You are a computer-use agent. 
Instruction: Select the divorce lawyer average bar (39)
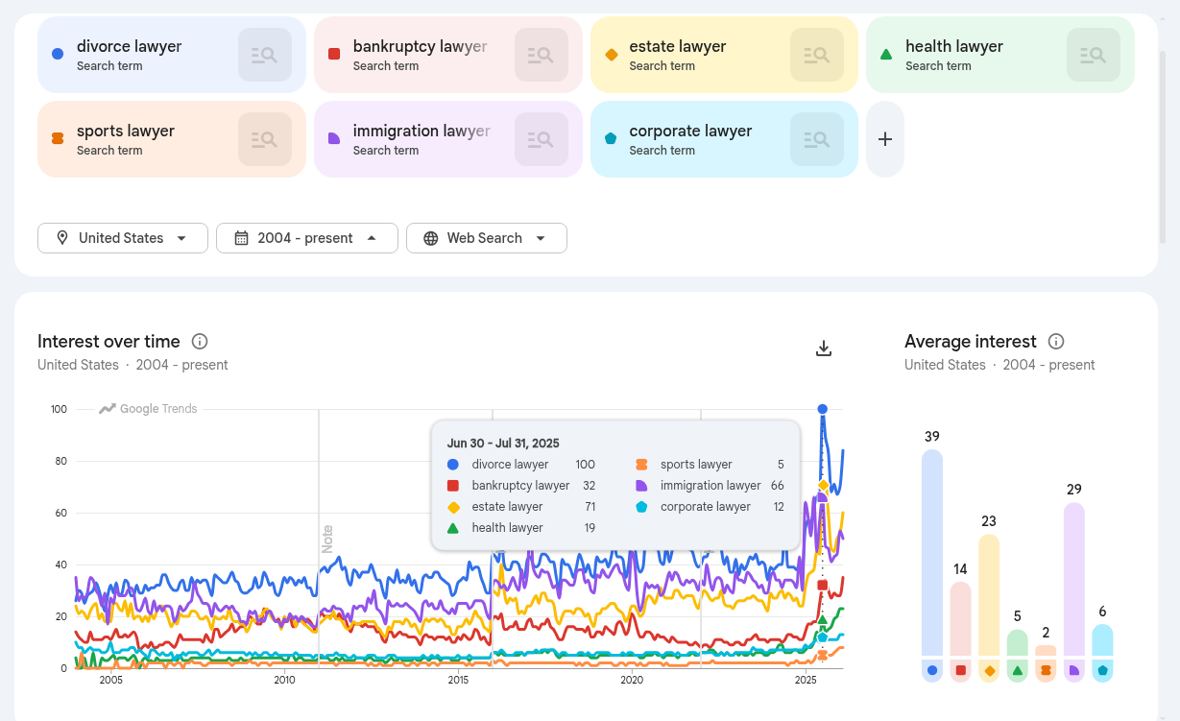coord(932,553)
